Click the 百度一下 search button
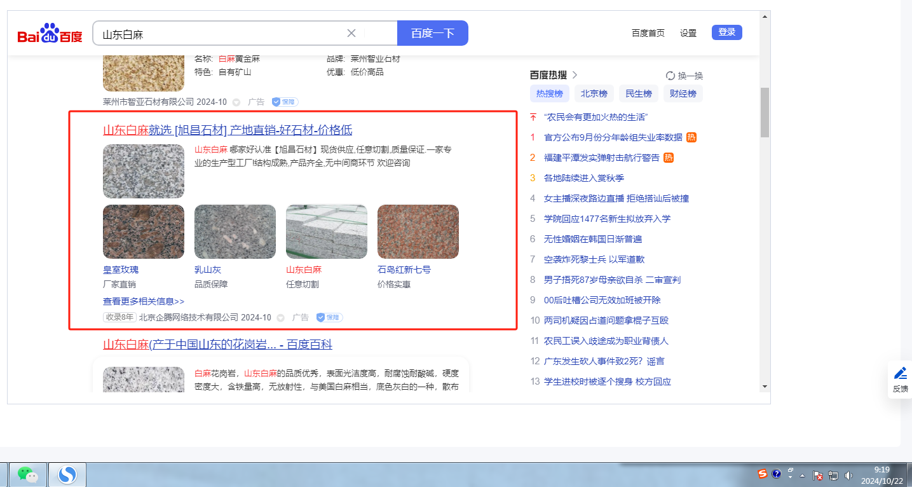912x487 pixels. [433, 33]
